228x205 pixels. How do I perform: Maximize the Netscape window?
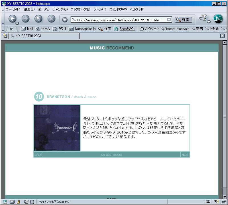[x=219, y=4]
